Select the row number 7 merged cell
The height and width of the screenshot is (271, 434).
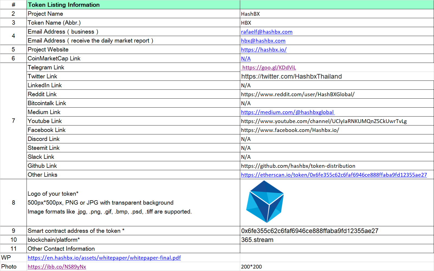(x=13, y=121)
